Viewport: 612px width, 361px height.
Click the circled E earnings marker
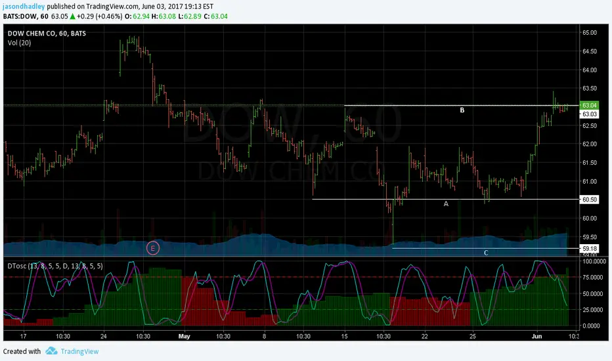[152, 248]
